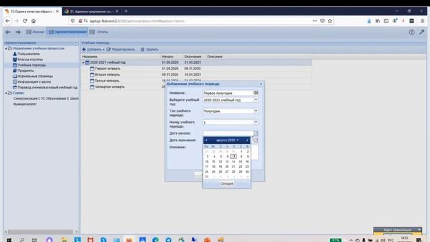Select the Первая четверть row
This screenshot has width=430, height=242.
point(196,69)
